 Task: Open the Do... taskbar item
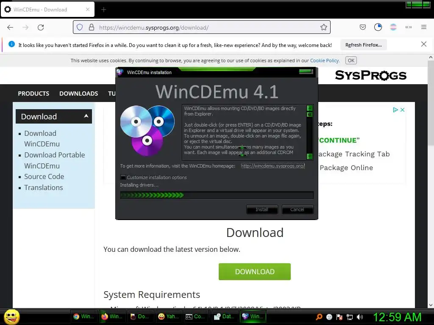click(140, 317)
